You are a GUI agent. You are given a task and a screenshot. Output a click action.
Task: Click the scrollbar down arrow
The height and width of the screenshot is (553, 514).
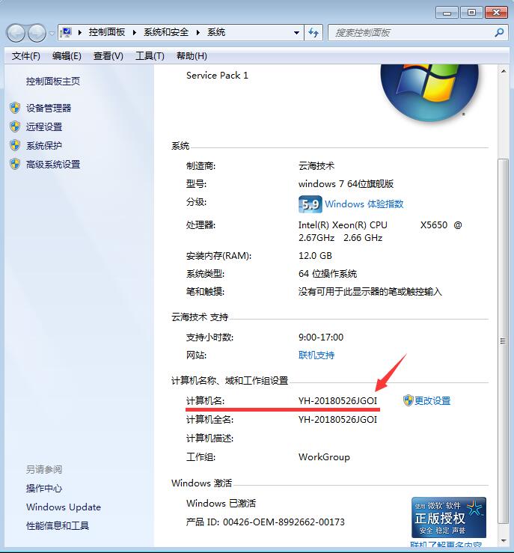point(504,541)
